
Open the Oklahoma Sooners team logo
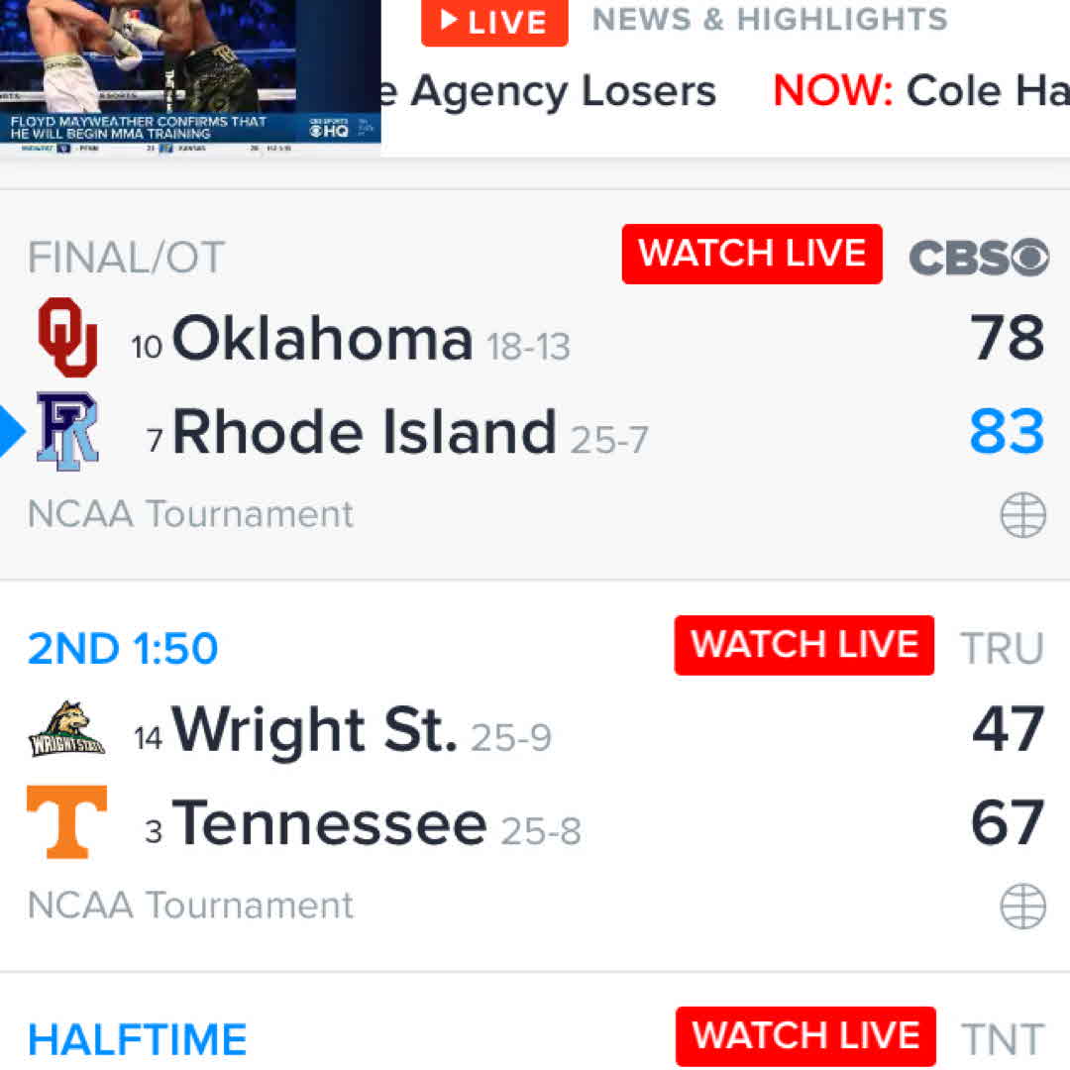pyautogui.click(x=67, y=338)
